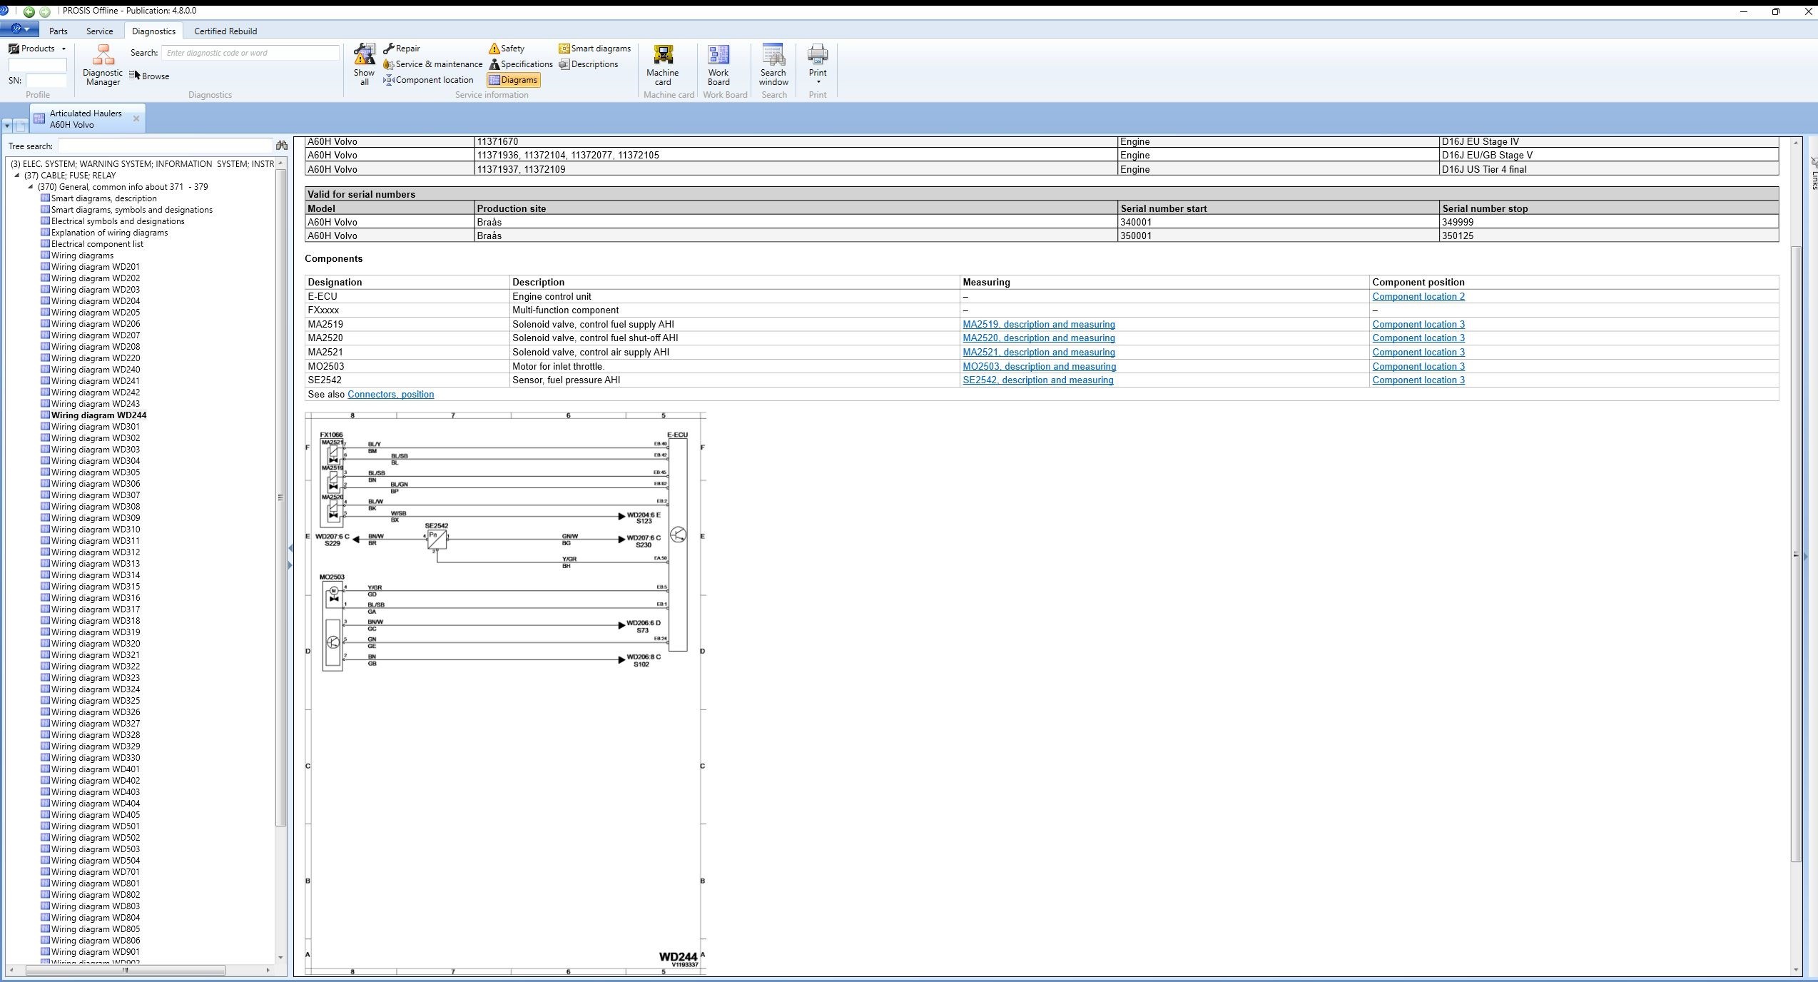The height and width of the screenshot is (982, 1818).
Task: Open MA2519, description and measuring link
Action: coord(1039,324)
